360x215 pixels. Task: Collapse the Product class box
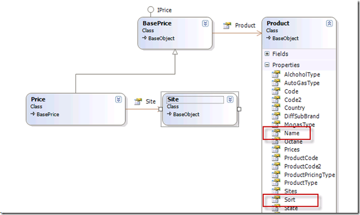point(329,23)
